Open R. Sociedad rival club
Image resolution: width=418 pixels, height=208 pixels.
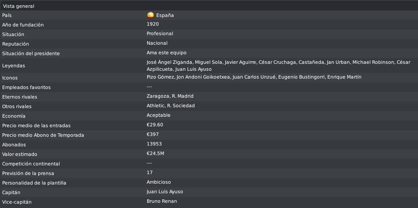(181, 106)
